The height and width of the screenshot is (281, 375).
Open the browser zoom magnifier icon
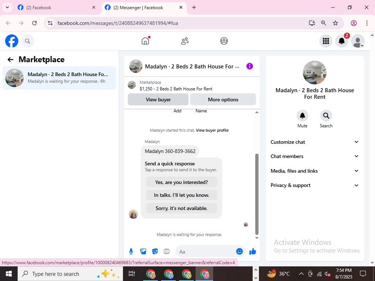pos(324,23)
